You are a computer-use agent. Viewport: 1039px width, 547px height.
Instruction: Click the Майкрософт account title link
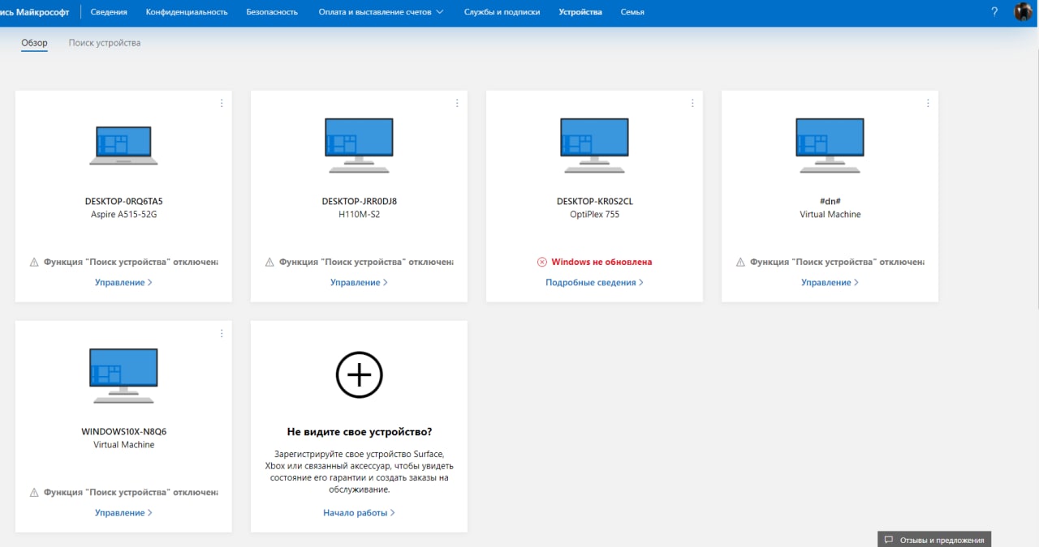click(x=35, y=12)
